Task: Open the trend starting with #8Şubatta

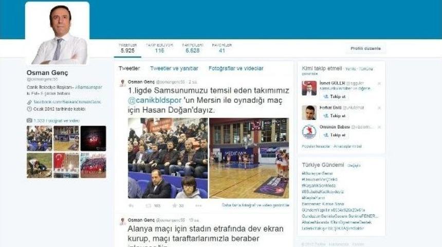Action: coord(323,191)
